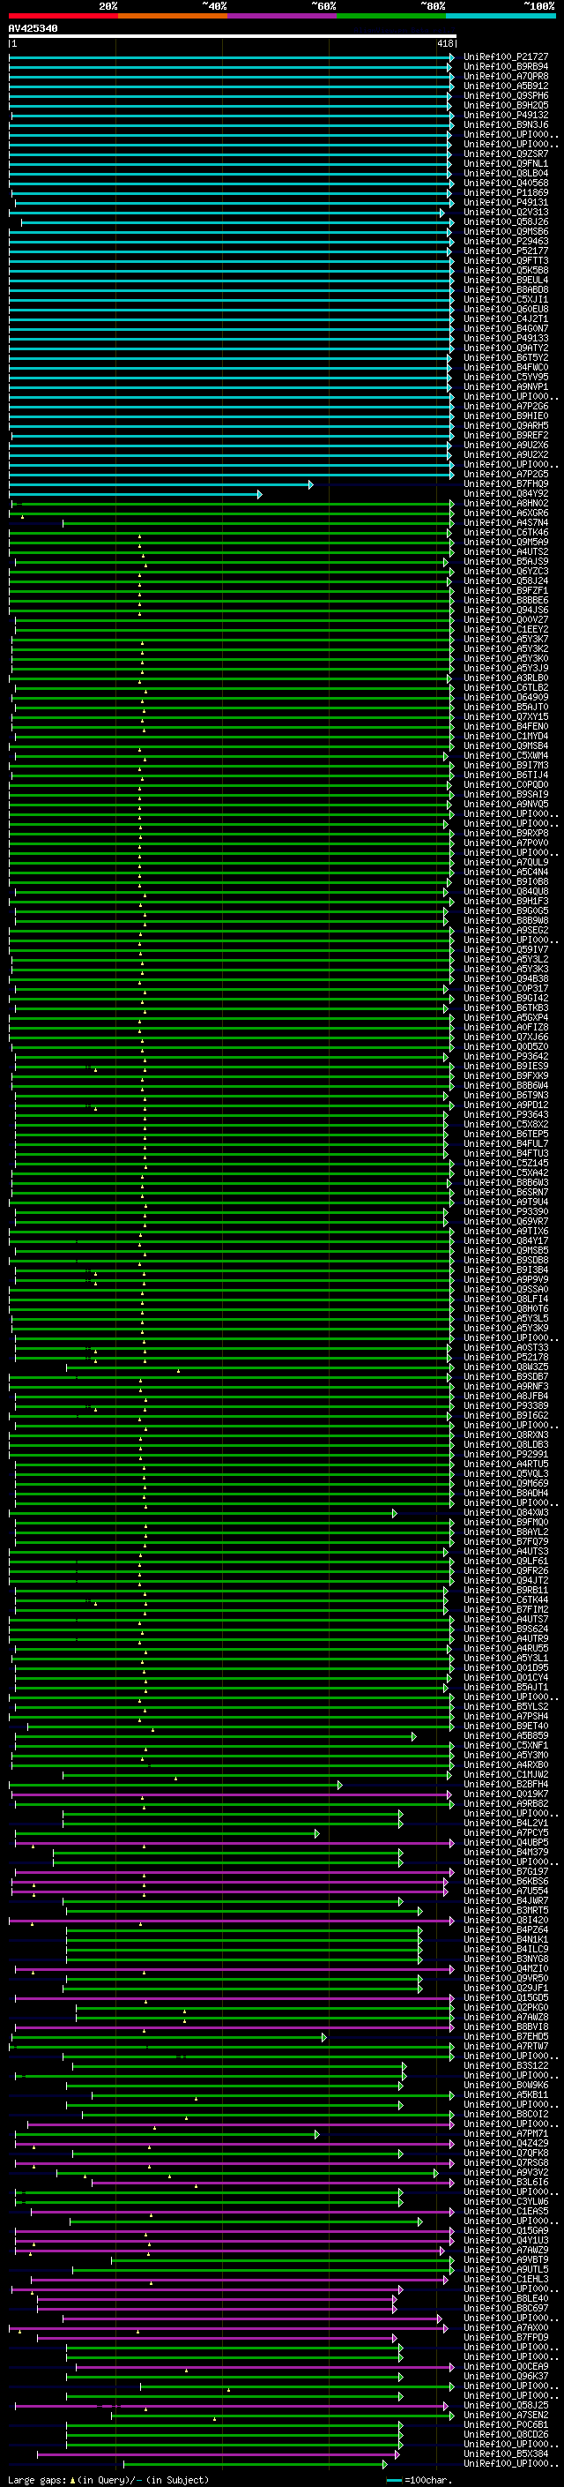Select the UniRef100_A8HN02 label
The image size is (564, 2487).
point(505,503)
